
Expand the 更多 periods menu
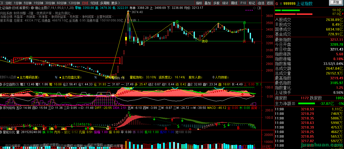(x=116, y=3)
